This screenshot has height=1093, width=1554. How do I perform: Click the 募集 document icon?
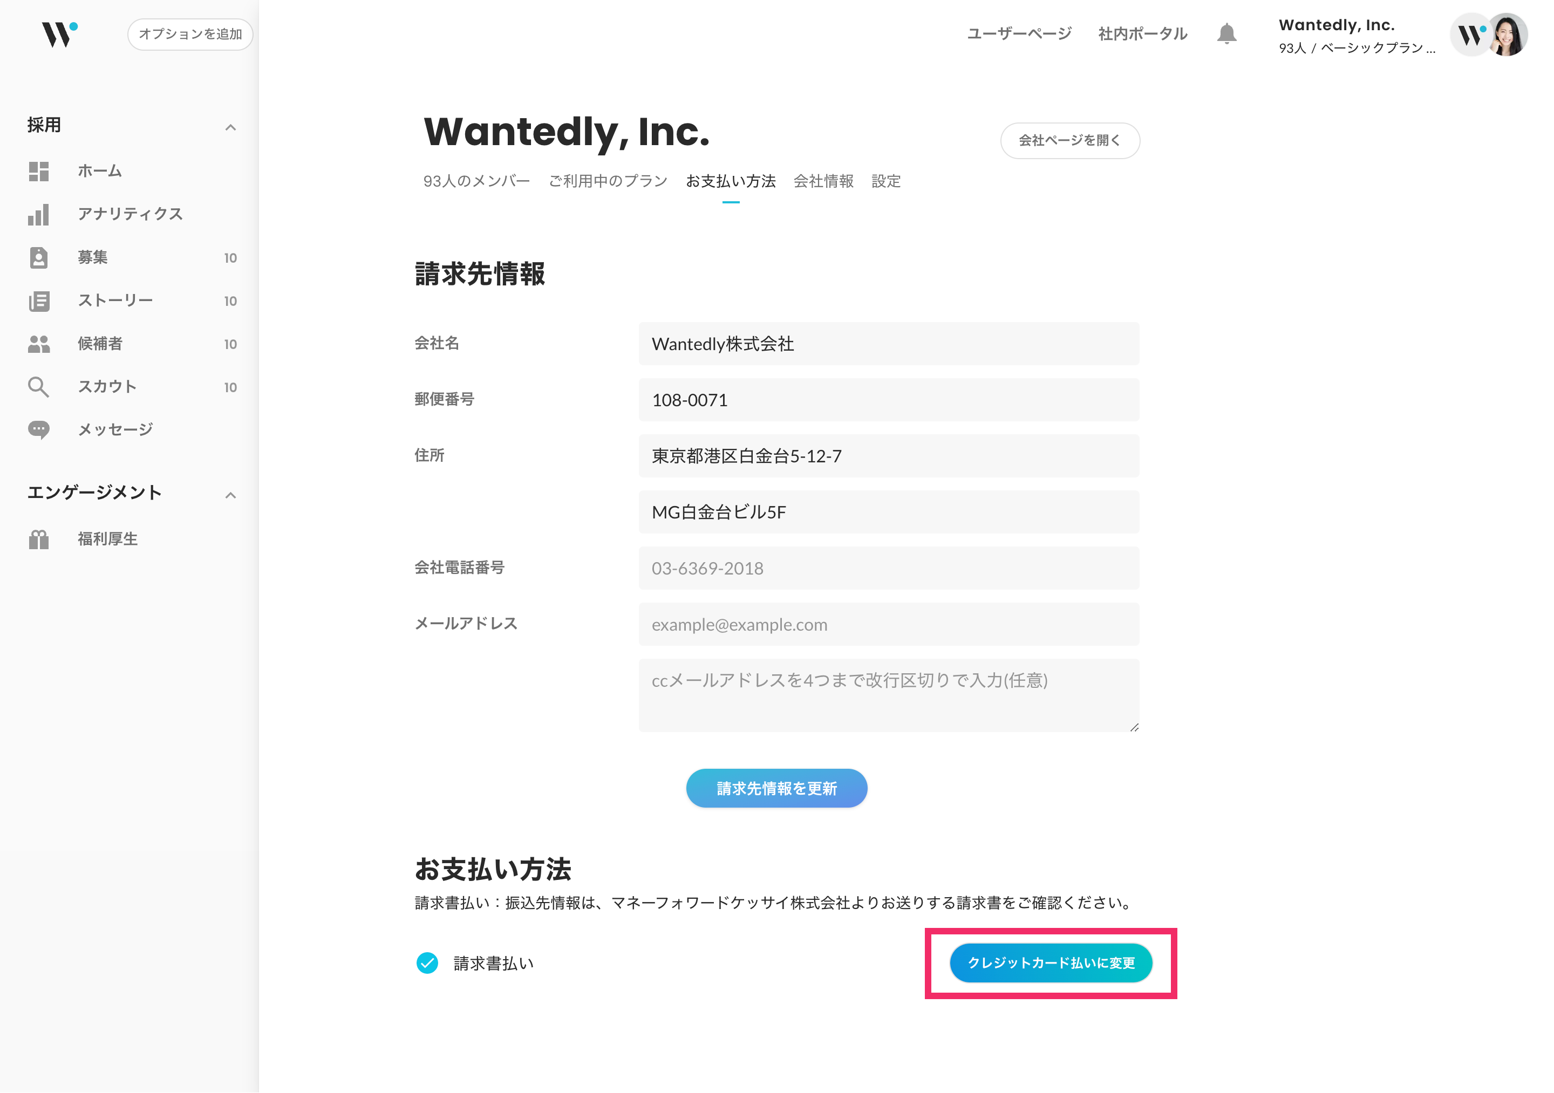[x=38, y=258]
